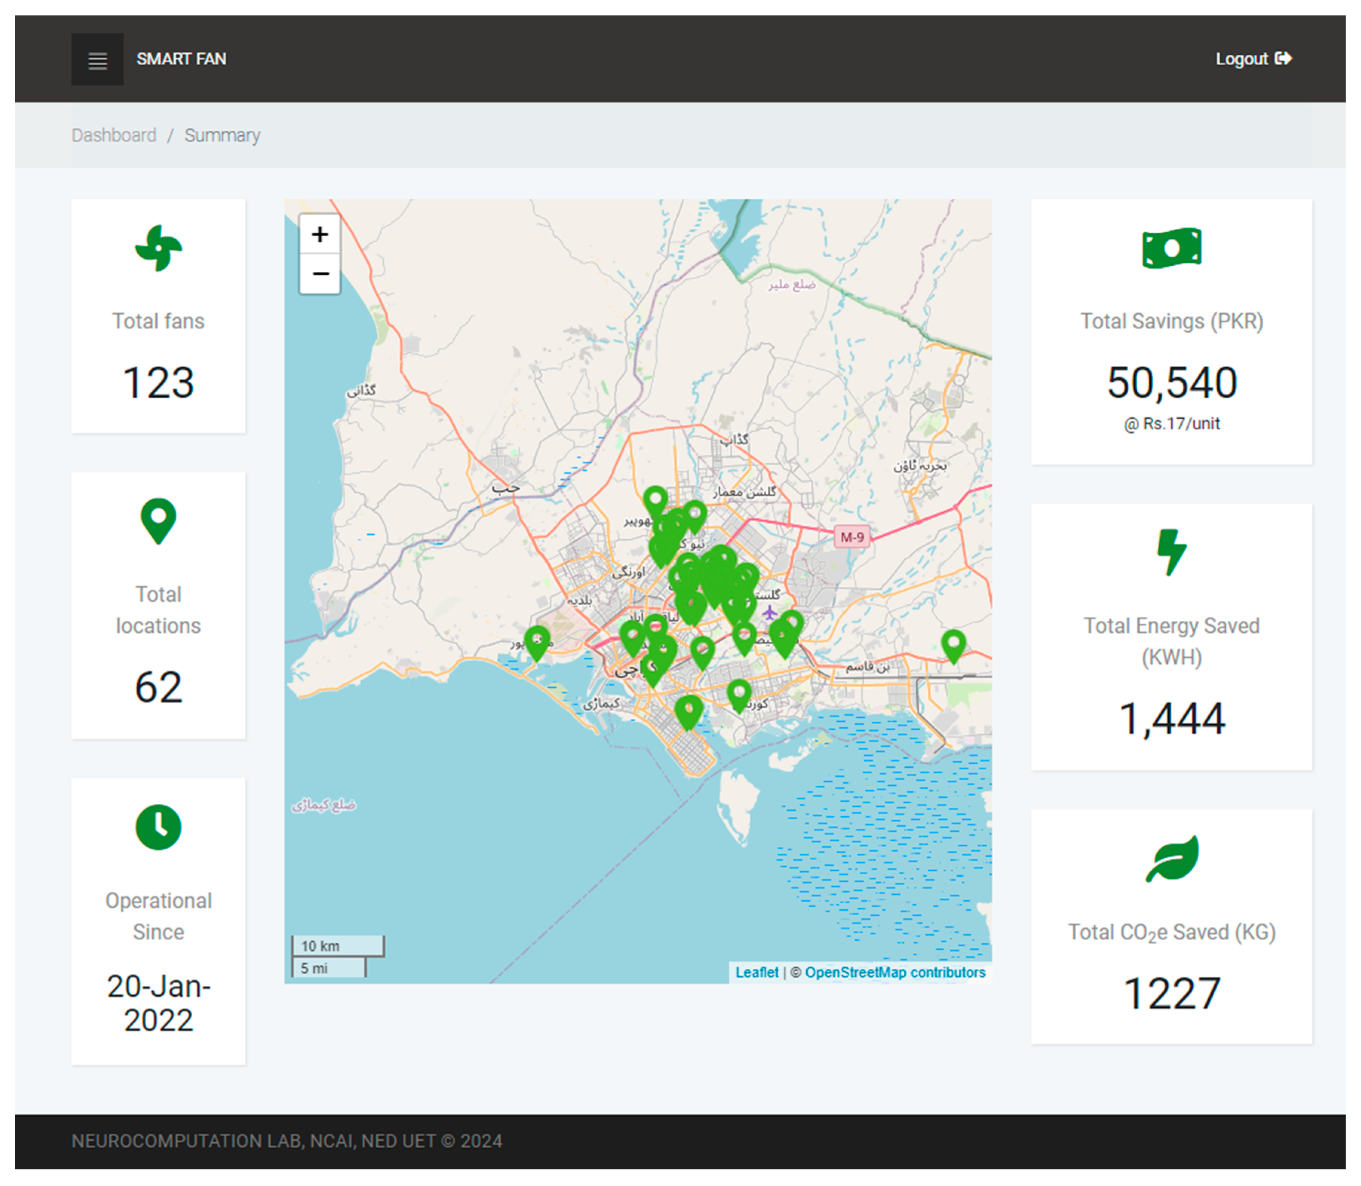Click the lightning bolt energy icon
This screenshot has height=1186, width=1361.
(x=1171, y=551)
